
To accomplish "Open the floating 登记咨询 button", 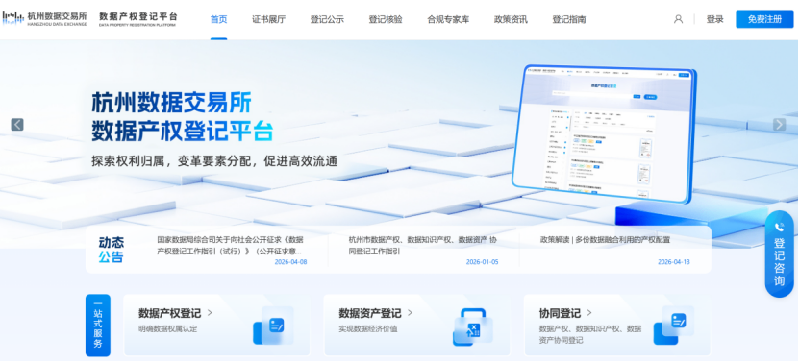I will (779, 254).
